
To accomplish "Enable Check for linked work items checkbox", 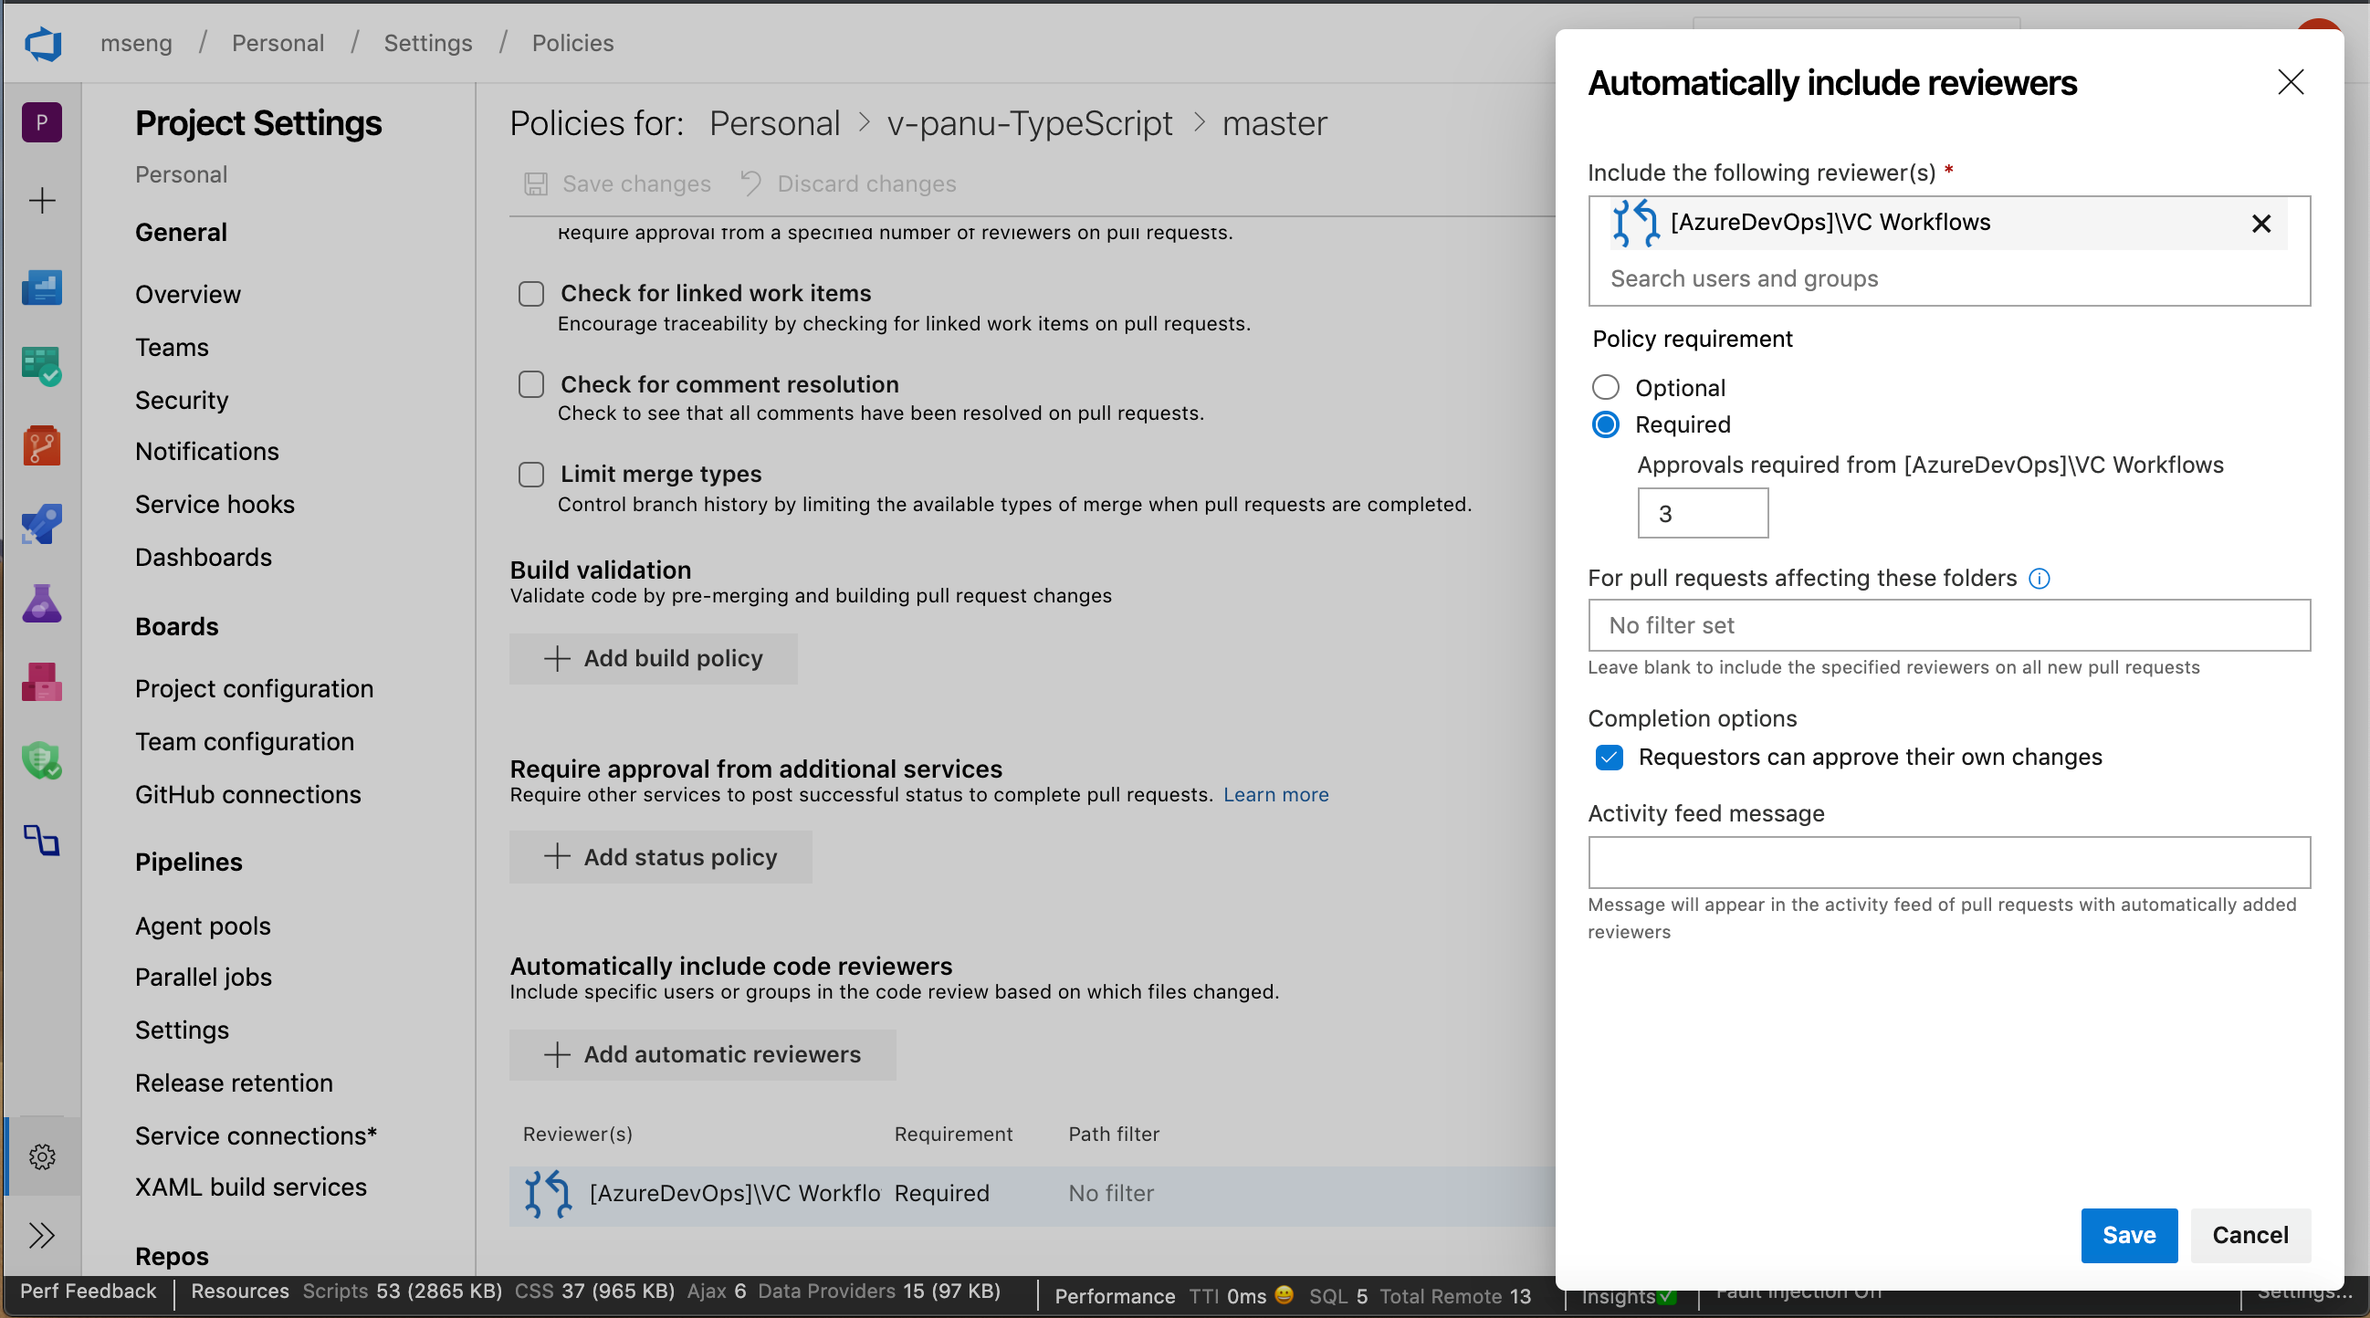I will (x=530, y=292).
